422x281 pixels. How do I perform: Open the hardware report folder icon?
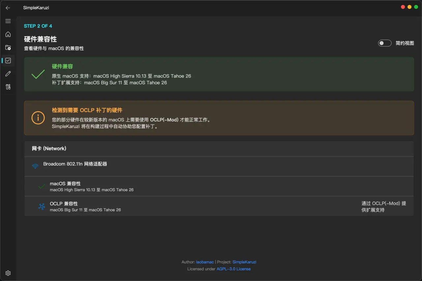click(x=8, y=47)
